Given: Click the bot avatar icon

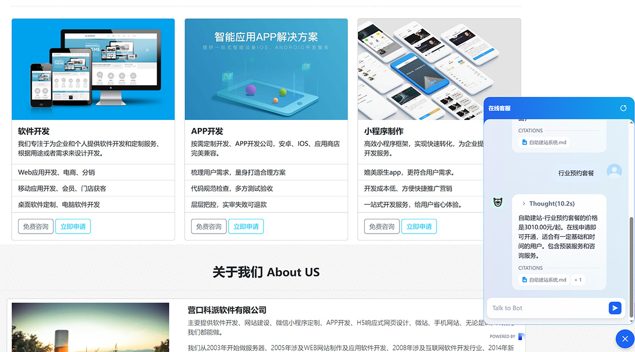Looking at the screenshot, I should pyautogui.click(x=497, y=202).
